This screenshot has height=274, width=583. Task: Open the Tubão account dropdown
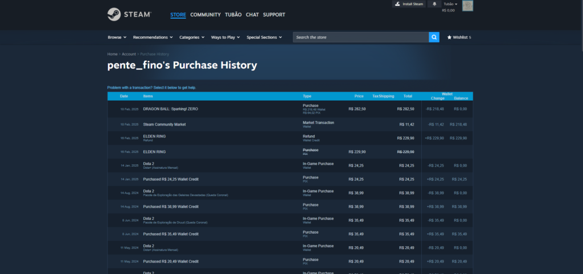[x=450, y=4]
